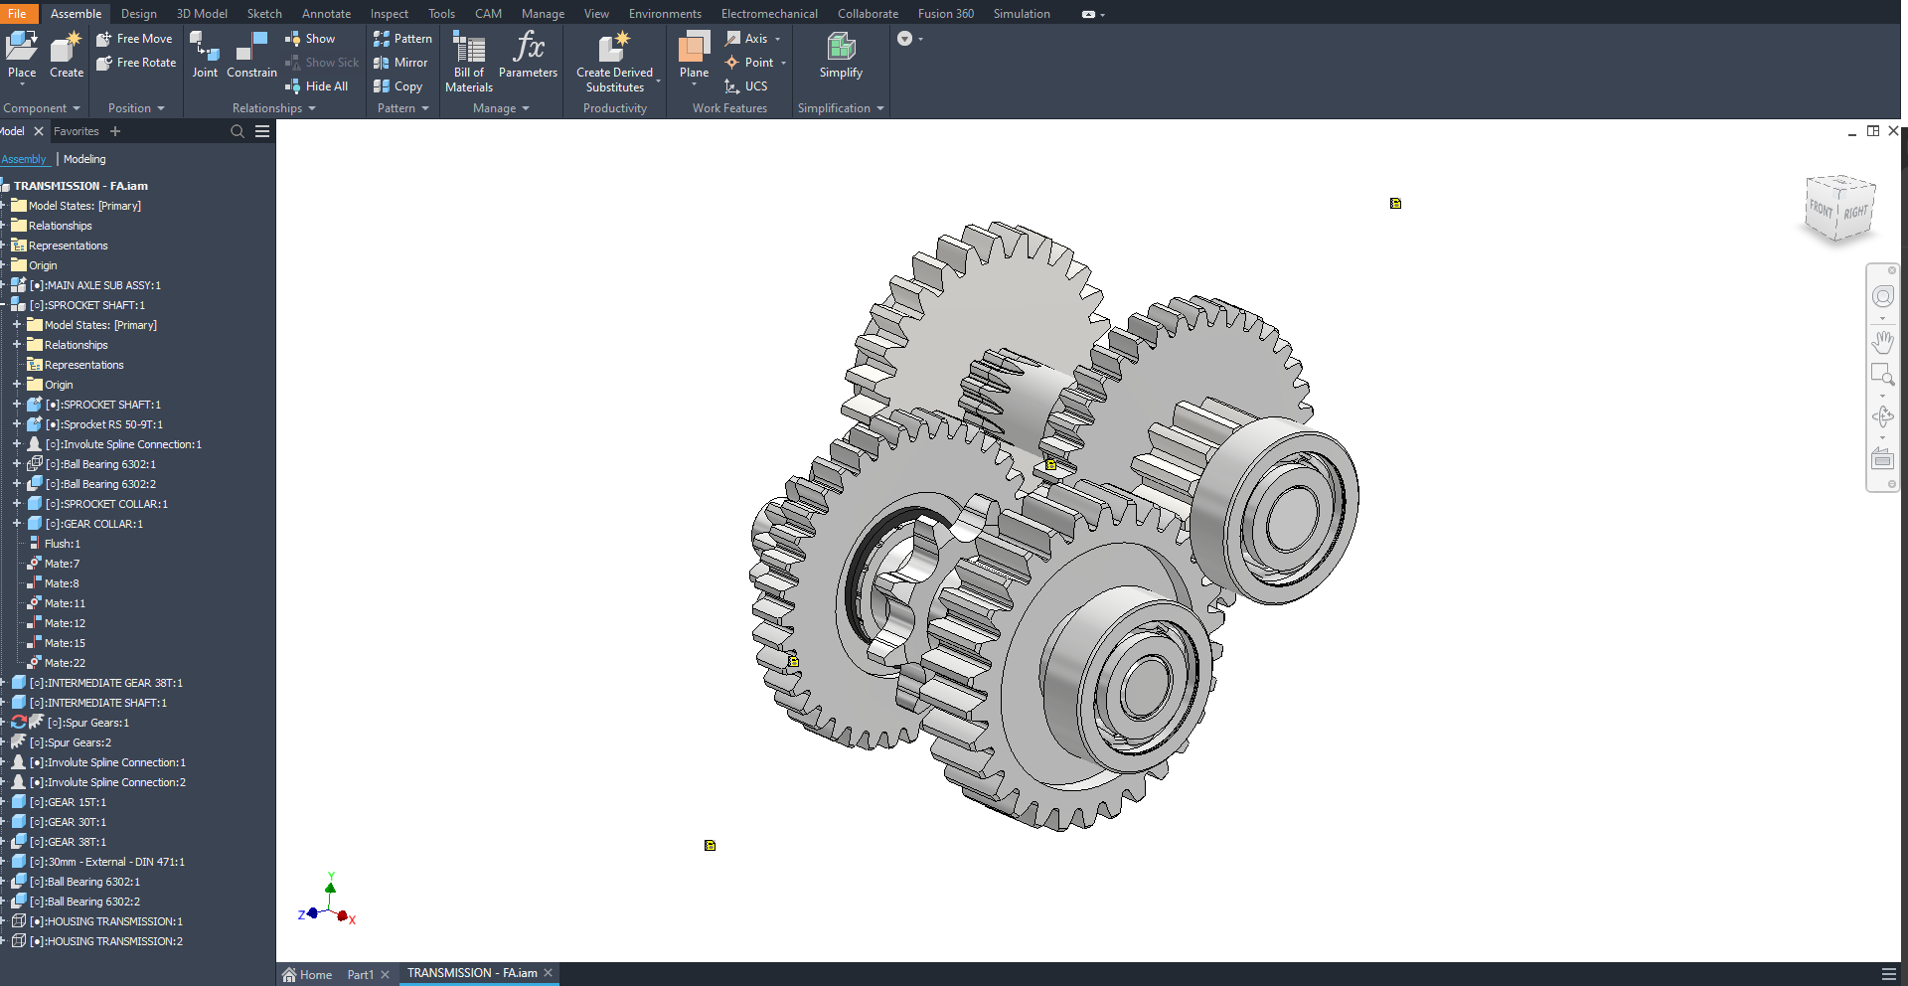1908x986 pixels.
Task: Select the Joint tool
Action: point(205,48)
